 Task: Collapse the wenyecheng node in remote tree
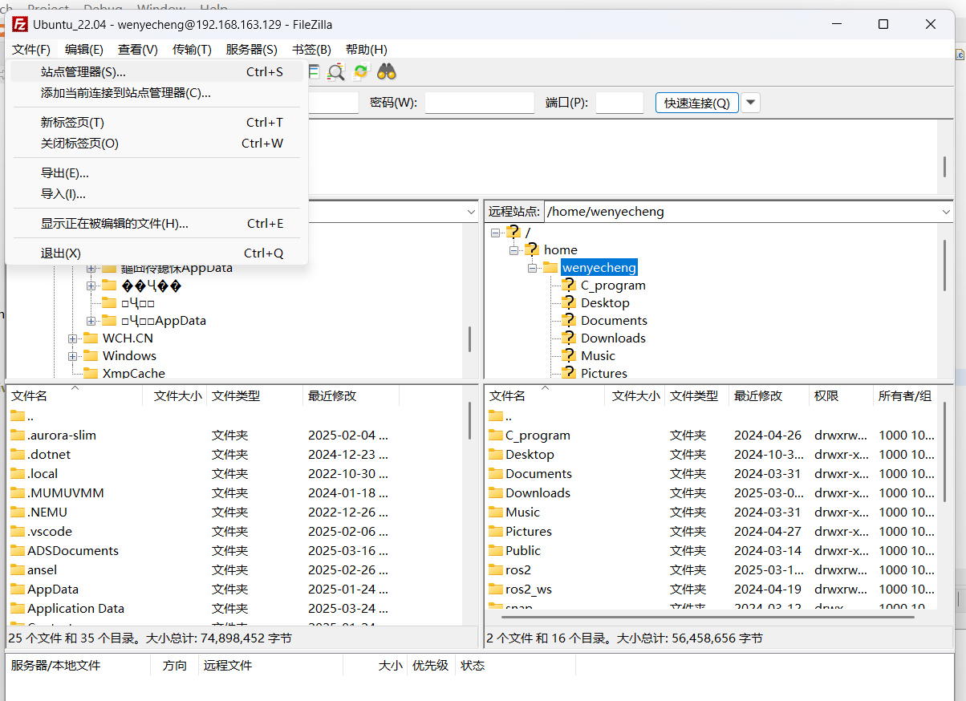[532, 267]
